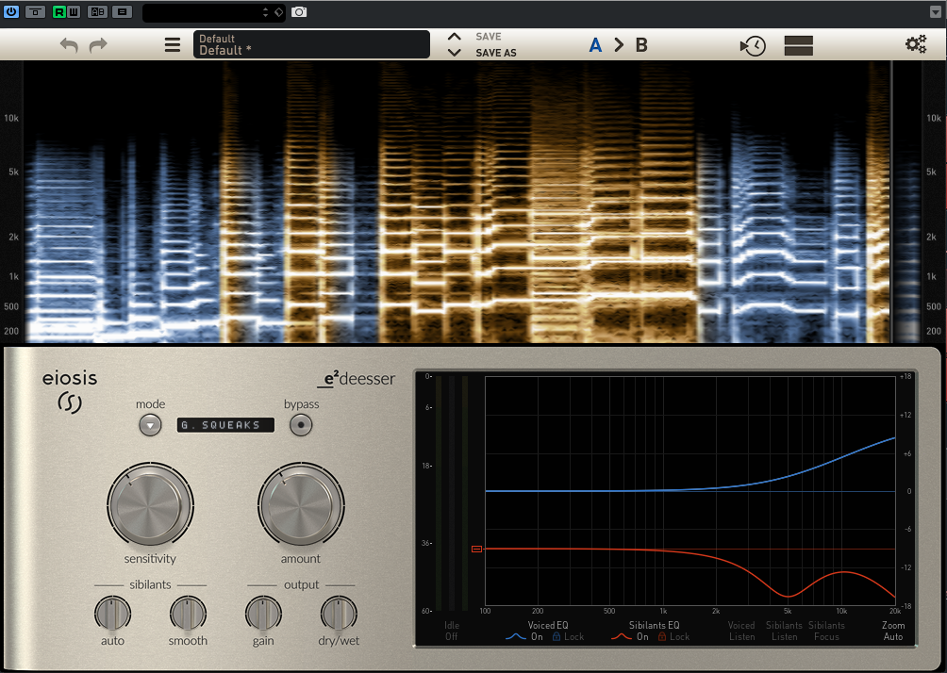
Task: Click the red Sibilants EQ curve icon
Action: click(622, 637)
